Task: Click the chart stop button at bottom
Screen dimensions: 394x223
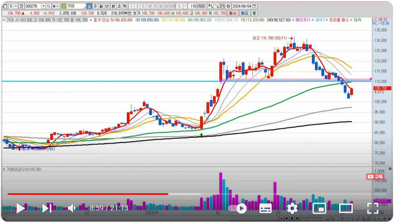Action: click(x=292, y=219)
